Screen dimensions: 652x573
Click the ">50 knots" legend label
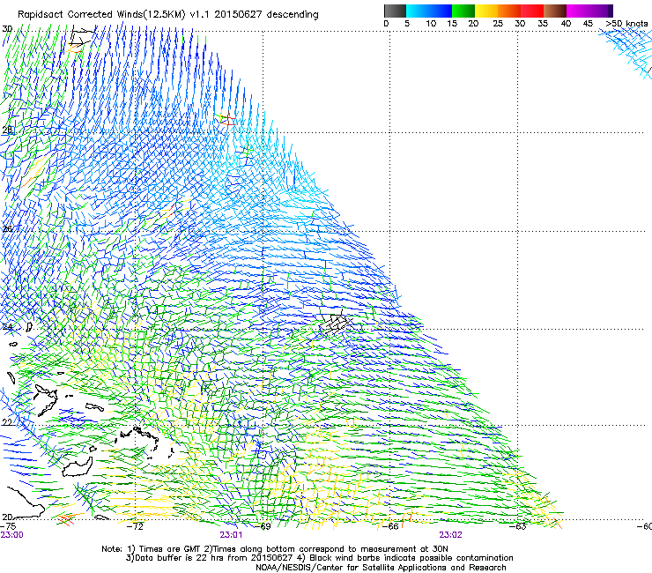point(626,24)
